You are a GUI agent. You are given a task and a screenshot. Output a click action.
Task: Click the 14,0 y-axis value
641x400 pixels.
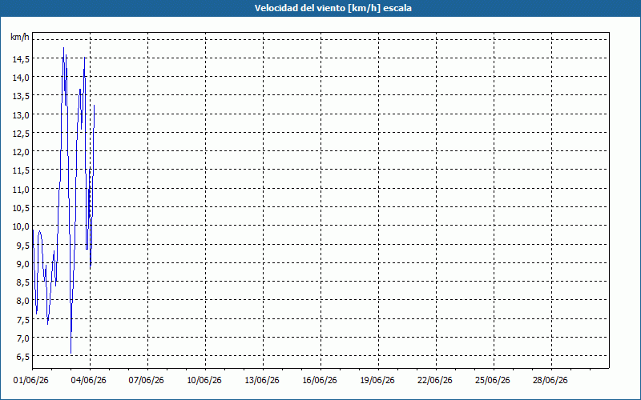point(21,78)
